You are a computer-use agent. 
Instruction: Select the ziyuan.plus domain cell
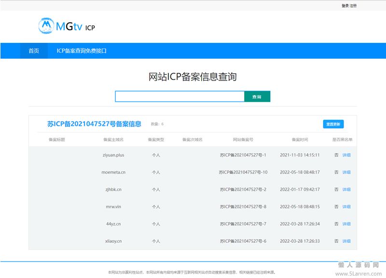[x=113, y=155]
